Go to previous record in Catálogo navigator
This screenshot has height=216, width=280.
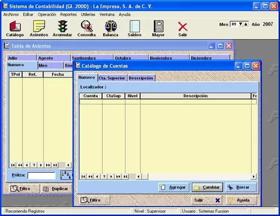click(x=97, y=176)
